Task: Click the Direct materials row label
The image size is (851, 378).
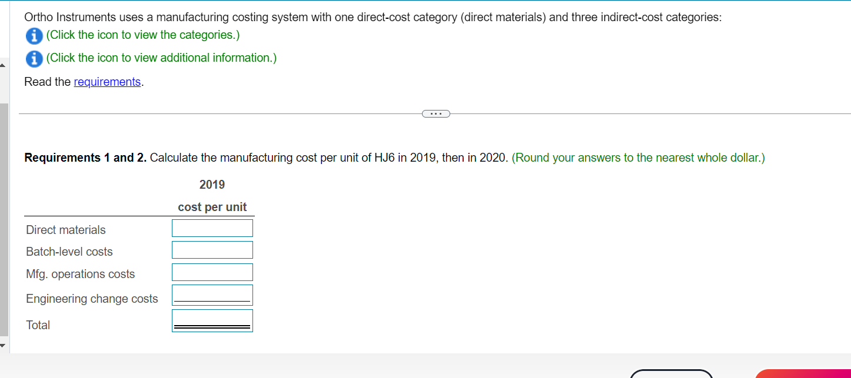Action: [x=65, y=230]
